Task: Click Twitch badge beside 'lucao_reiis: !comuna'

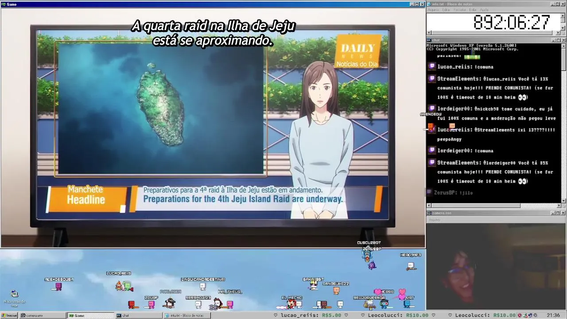Action: click(x=432, y=66)
